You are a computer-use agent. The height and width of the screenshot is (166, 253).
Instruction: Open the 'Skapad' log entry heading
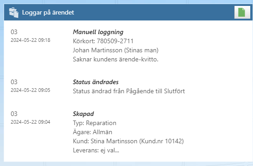pyautogui.click(x=83, y=114)
